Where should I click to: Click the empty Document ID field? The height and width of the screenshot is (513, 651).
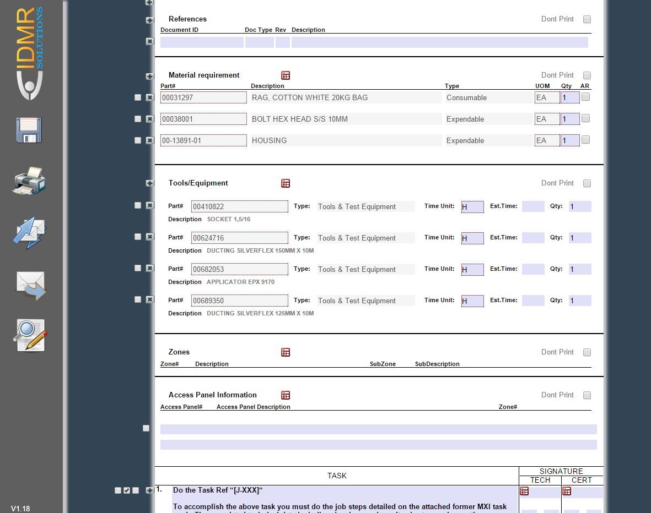(x=202, y=42)
